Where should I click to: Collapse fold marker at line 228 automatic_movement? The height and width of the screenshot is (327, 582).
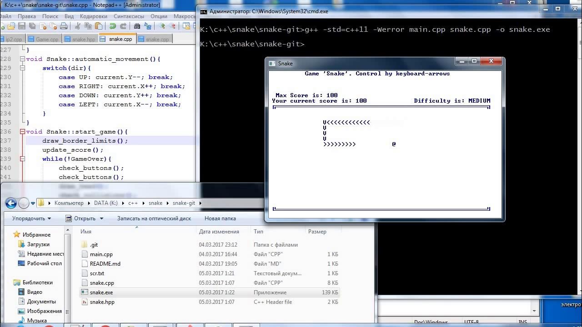pyautogui.click(x=22, y=59)
